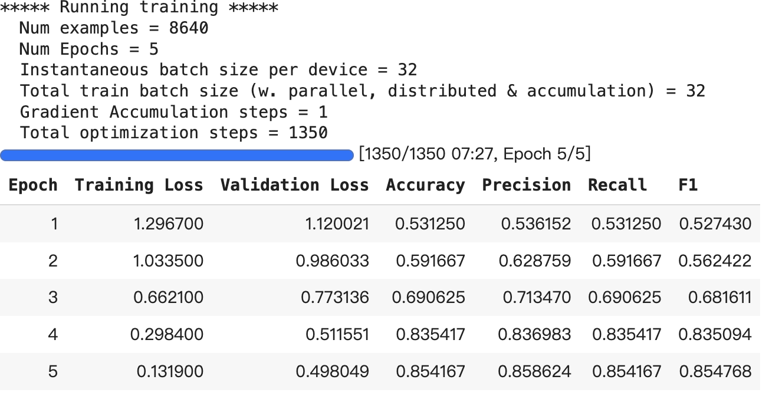Click the F1 column header
The image size is (782, 393).
click(688, 185)
